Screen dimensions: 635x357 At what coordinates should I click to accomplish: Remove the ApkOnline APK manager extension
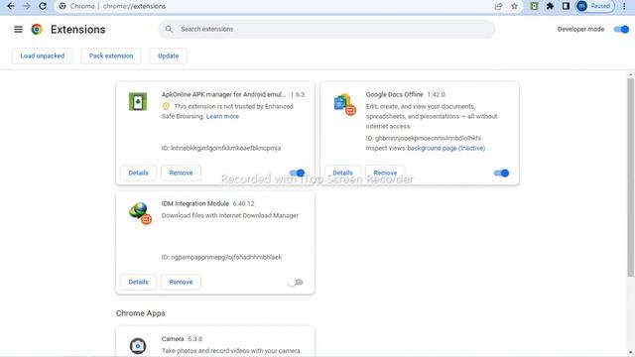click(x=181, y=173)
